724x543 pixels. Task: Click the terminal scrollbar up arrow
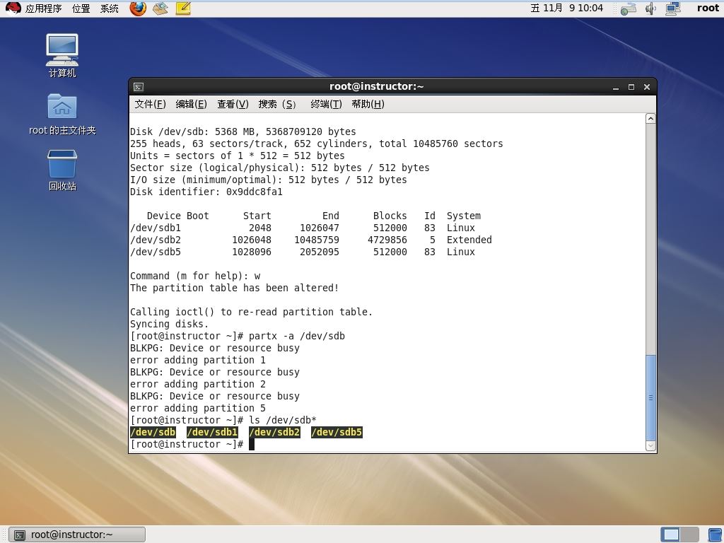click(x=650, y=119)
